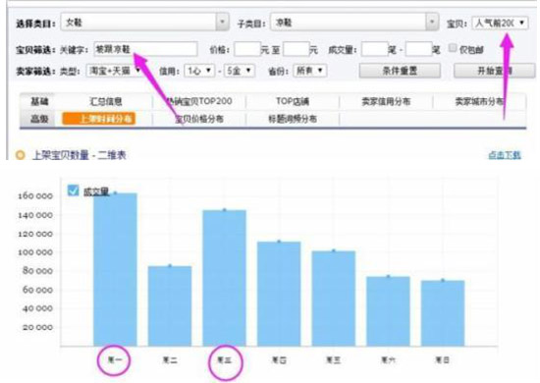
Task: Click the keyword input field
Action: click(145, 49)
